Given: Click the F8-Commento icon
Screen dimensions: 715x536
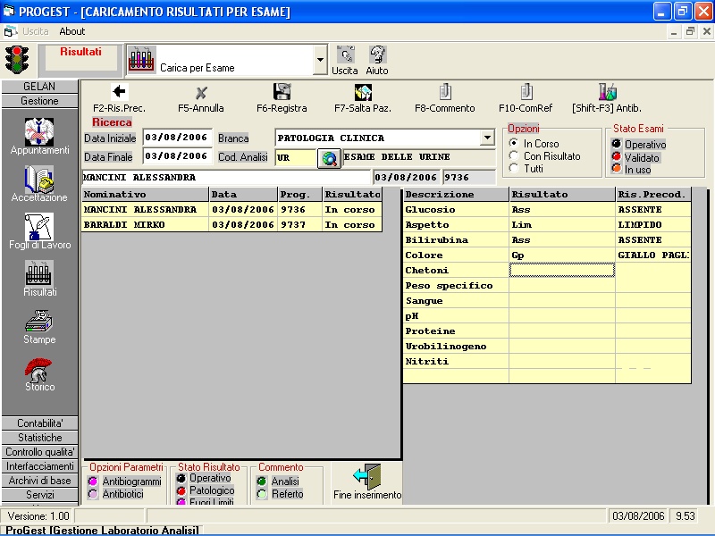Looking at the screenshot, I should tap(445, 92).
